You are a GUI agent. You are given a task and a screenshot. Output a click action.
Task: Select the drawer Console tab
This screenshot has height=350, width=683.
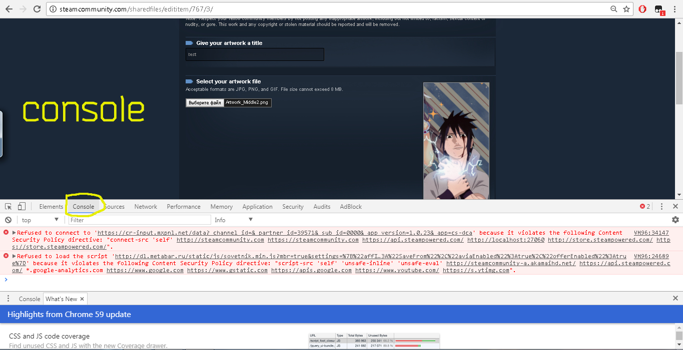click(30, 299)
